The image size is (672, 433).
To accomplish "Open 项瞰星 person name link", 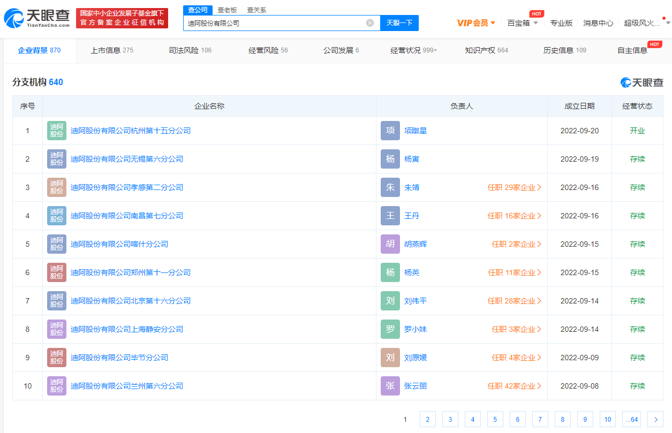I will pyautogui.click(x=416, y=131).
